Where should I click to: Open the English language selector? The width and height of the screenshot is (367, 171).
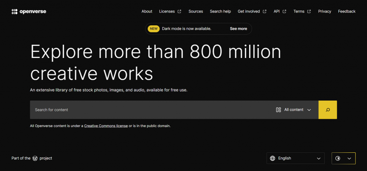pyautogui.click(x=295, y=158)
